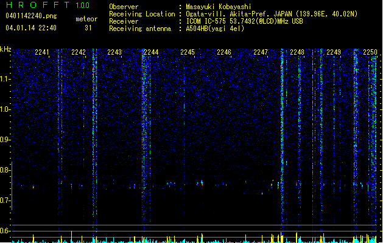Click the kHz axis unit label

coord(5,49)
